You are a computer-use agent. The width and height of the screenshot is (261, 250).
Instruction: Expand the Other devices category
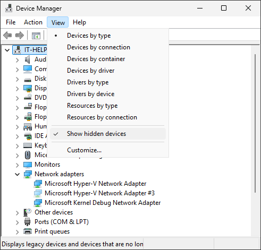coord(17,213)
